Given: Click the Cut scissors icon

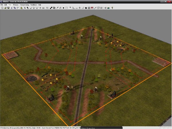Looking at the screenshot, I should (x=12, y=8).
